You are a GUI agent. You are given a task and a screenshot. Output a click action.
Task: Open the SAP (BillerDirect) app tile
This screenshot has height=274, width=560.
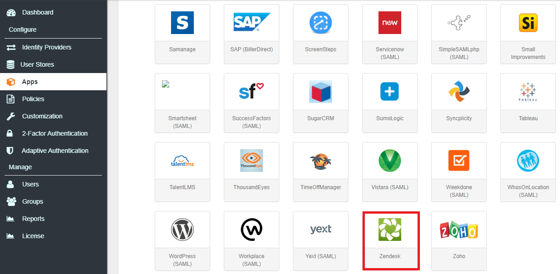tap(252, 22)
